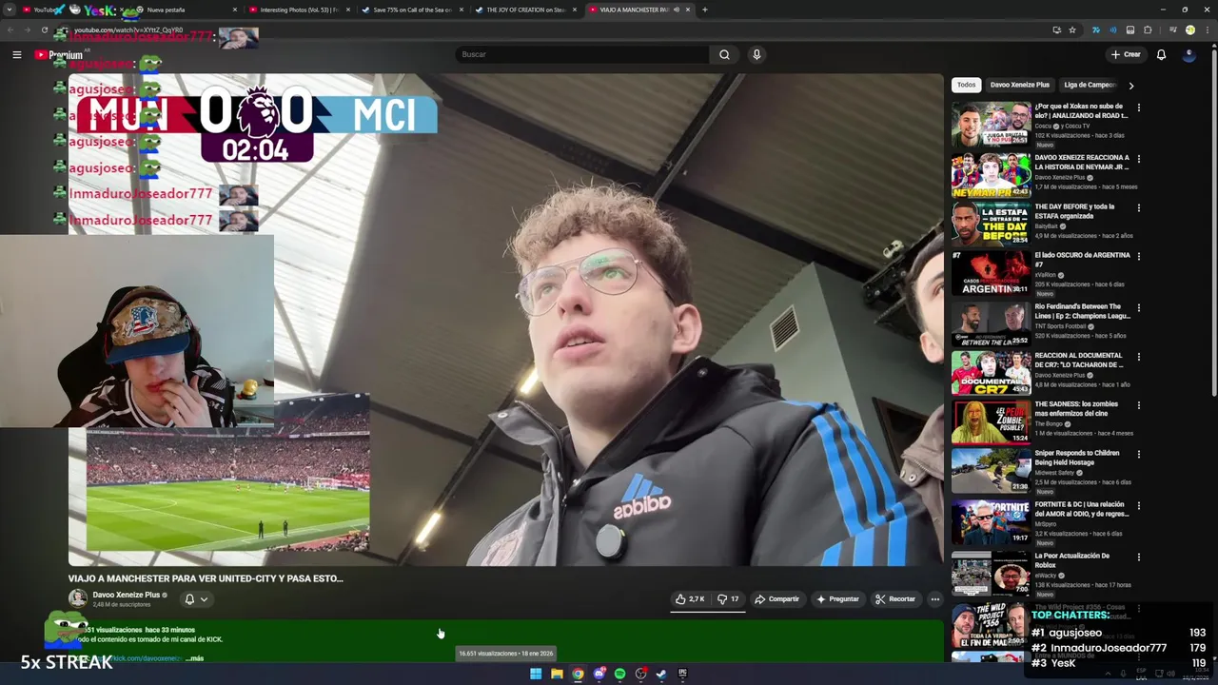
Task: Toggle the channel notification bell
Action: point(189,599)
